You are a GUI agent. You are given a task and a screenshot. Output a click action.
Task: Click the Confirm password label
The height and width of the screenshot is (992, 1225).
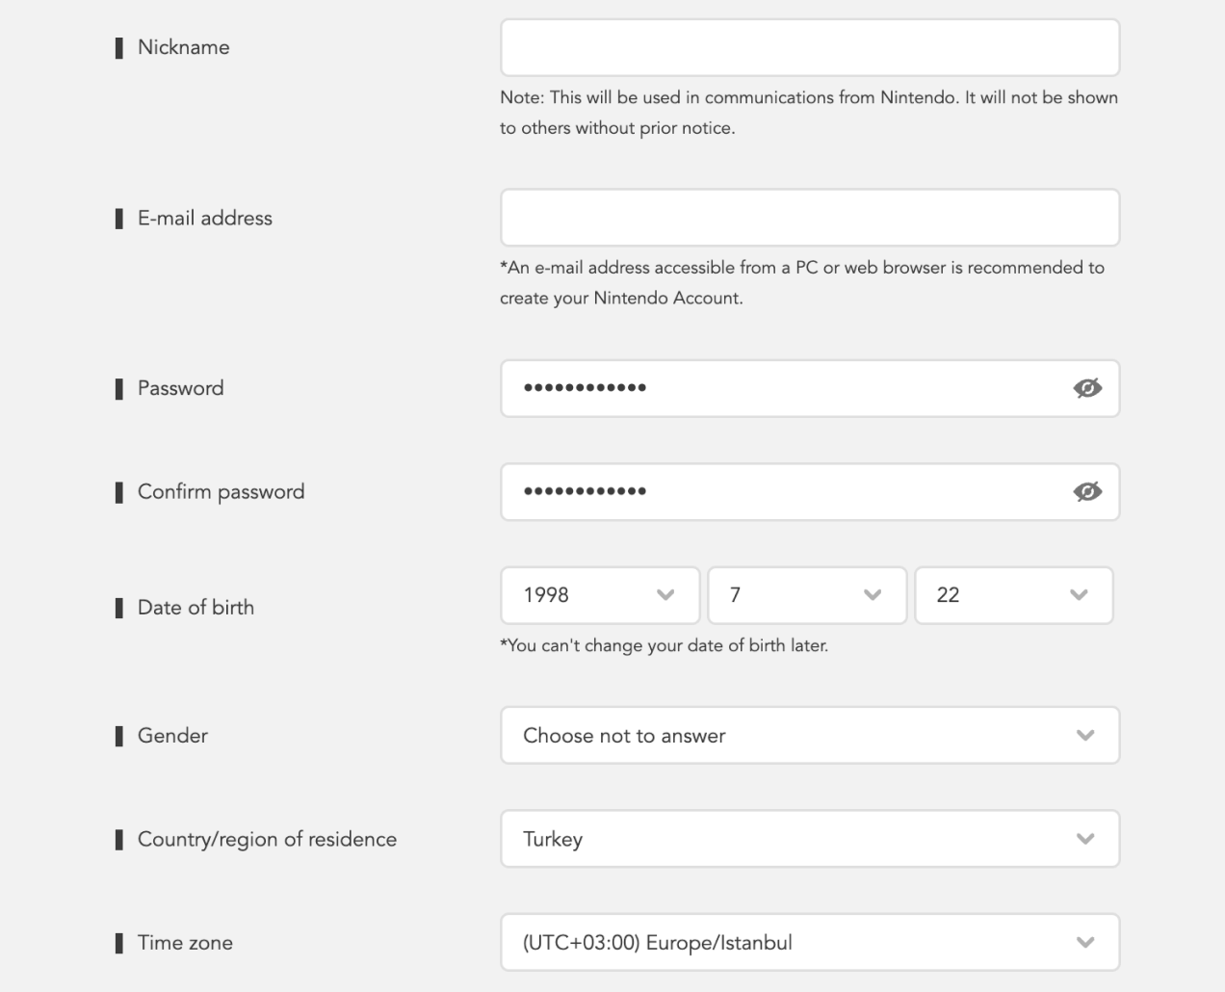(x=221, y=492)
